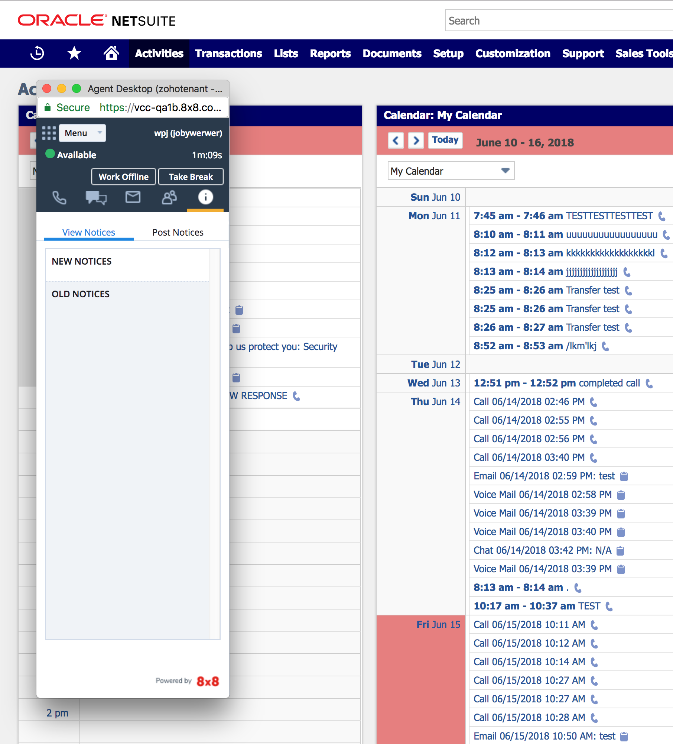Click the Take Break button

click(x=191, y=177)
